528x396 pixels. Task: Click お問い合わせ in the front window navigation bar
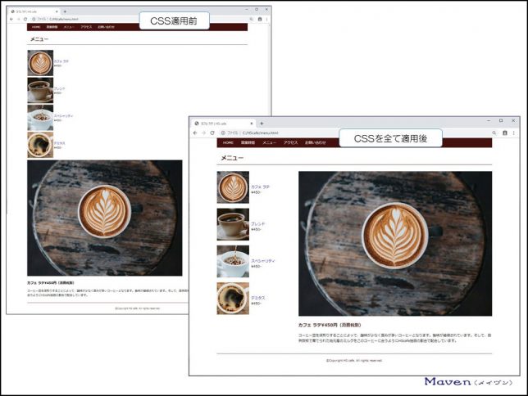tap(316, 142)
